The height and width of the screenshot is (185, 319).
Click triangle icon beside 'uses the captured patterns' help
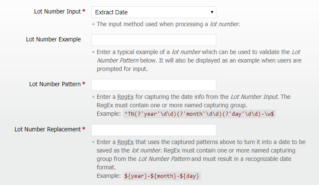tap(93, 141)
